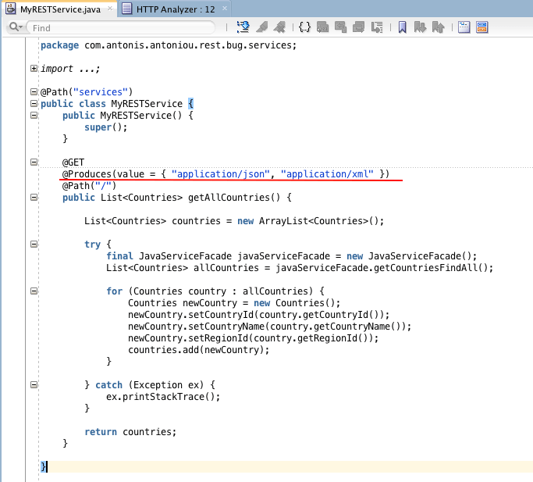Click the opening brace after MyRESTService class

pyautogui.click(x=191, y=103)
